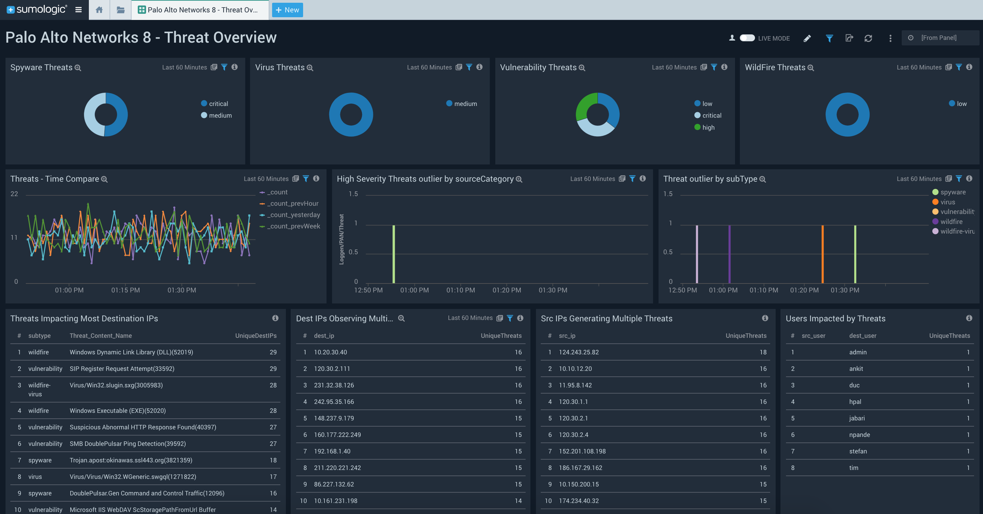Open Threats - Time Compare magnifier icon

coord(104,180)
